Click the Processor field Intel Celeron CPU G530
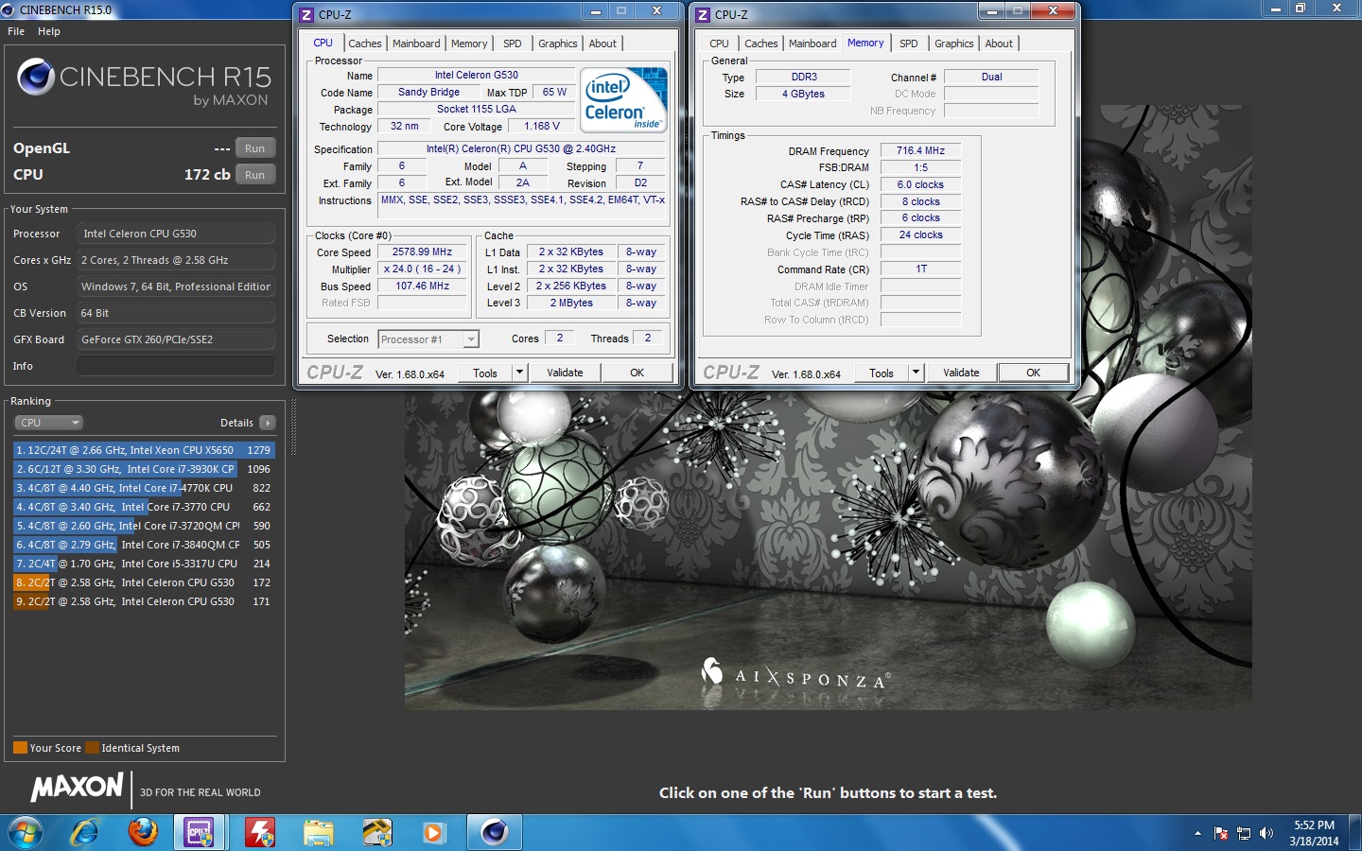 (x=176, y=234)
